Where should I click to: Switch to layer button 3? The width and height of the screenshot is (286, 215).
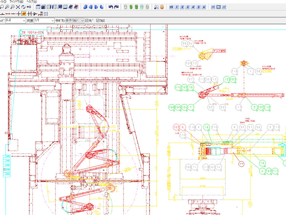pyautogui.click(x=187, y=7)
